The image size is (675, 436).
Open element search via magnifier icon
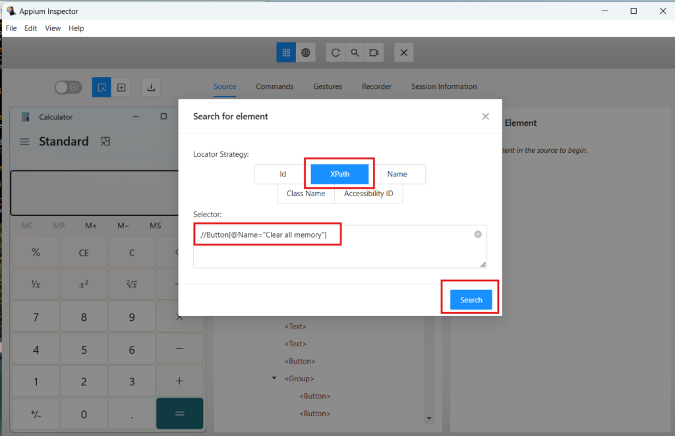pos(355,52)
